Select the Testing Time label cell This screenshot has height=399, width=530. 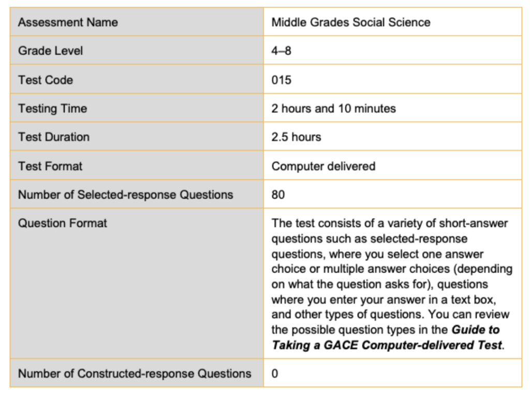(52, 108)
